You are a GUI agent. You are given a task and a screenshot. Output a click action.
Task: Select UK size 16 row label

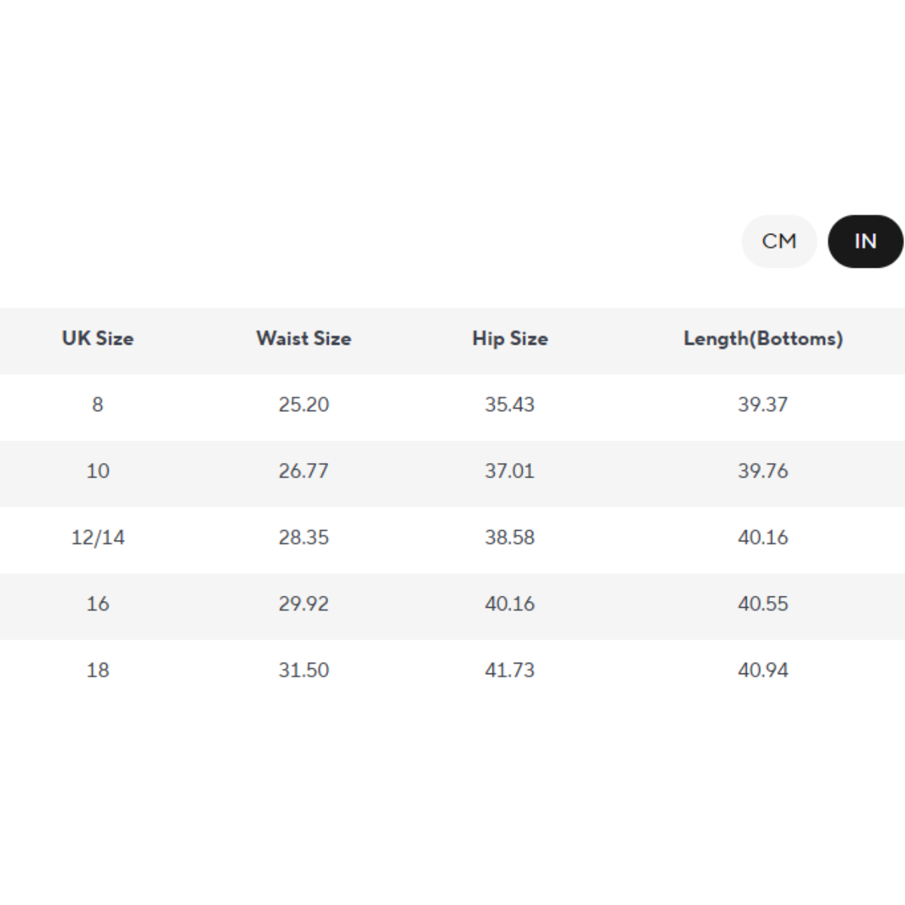click(98, 604)
